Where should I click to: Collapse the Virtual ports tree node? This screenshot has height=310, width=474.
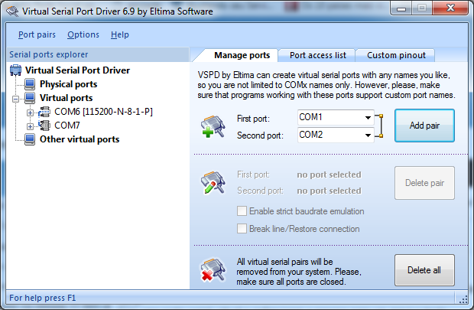coord(15,99)
